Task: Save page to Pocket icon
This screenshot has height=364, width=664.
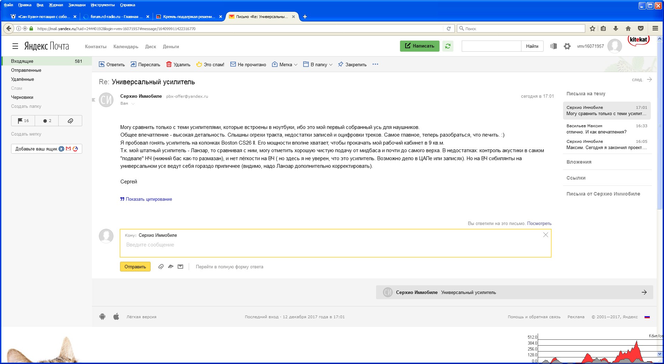Action: pos(641,28)
